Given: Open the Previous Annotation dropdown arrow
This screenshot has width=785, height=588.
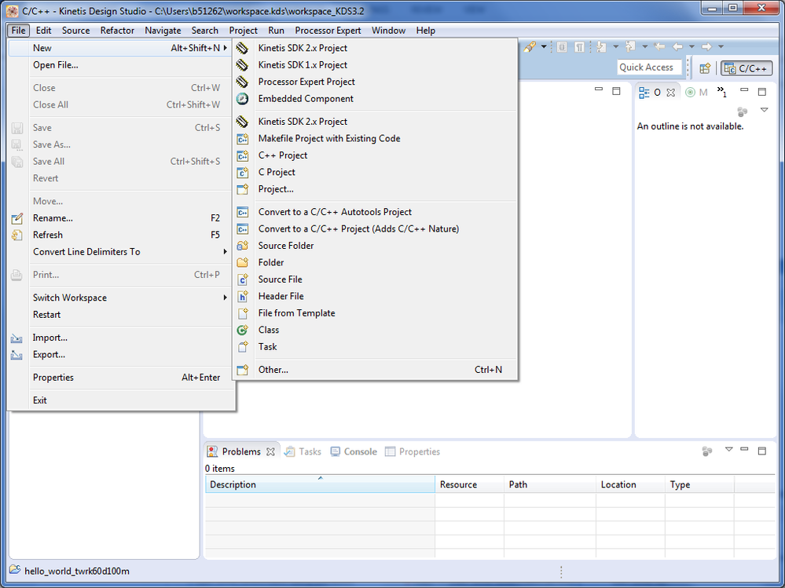Looking at the screenshot, I should 645,47.
